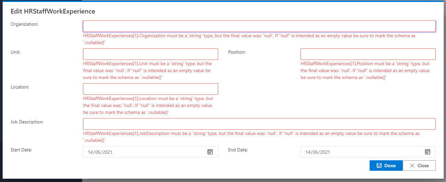Click the Edit HRStaffWorkExperience dialog title
This screenshot has height=182, width=446.
[53, 12]
